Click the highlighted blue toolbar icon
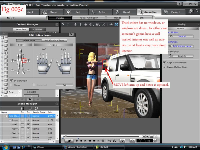The height and width of the screenshot is (150, 200). 116,24
